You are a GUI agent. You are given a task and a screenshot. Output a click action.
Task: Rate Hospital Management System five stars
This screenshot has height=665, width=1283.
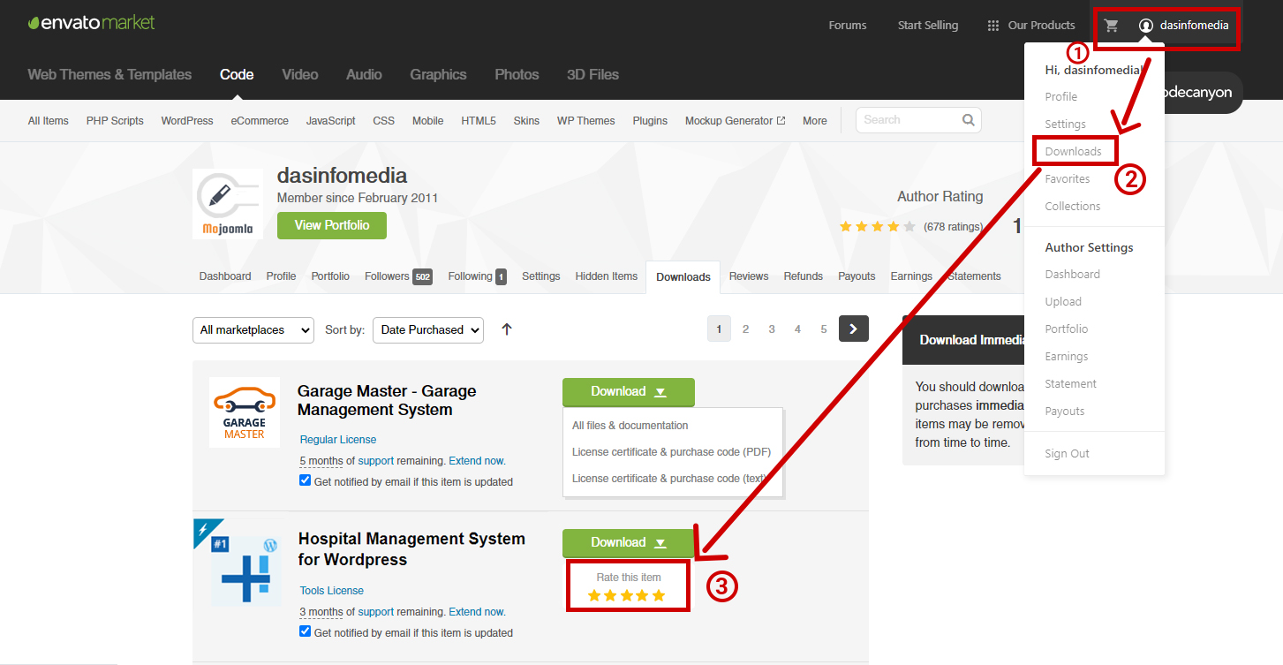[x=658, y=596]
